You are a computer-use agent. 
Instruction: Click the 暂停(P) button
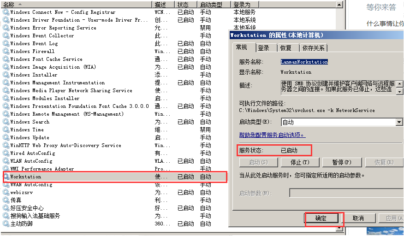(342, 162)
